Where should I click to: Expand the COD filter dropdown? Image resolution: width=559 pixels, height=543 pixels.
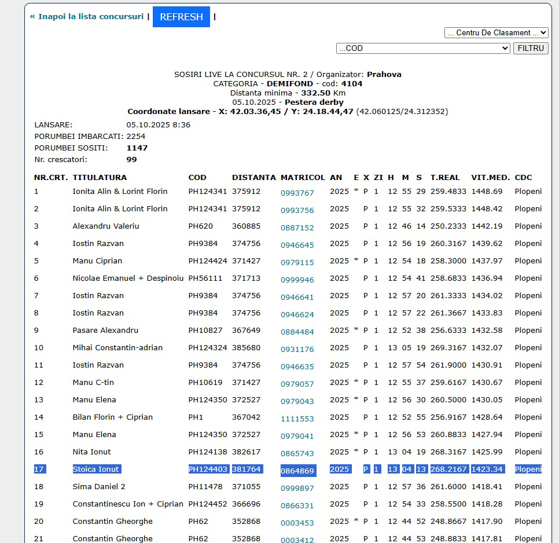(422, 49)
